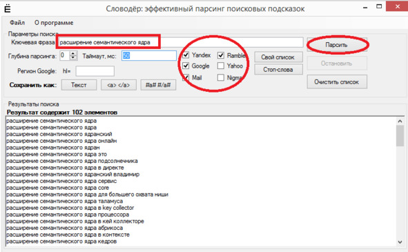Minimize the Словодёр window
408x252 pixels.
365,8
